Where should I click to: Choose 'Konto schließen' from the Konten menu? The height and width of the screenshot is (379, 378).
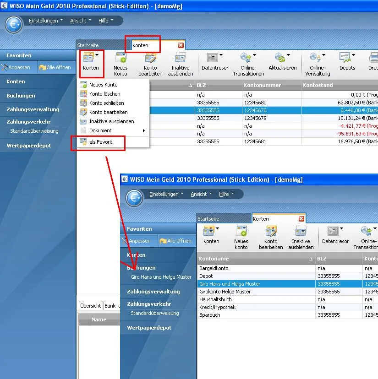pyautogui.click(x=106, y=103)
